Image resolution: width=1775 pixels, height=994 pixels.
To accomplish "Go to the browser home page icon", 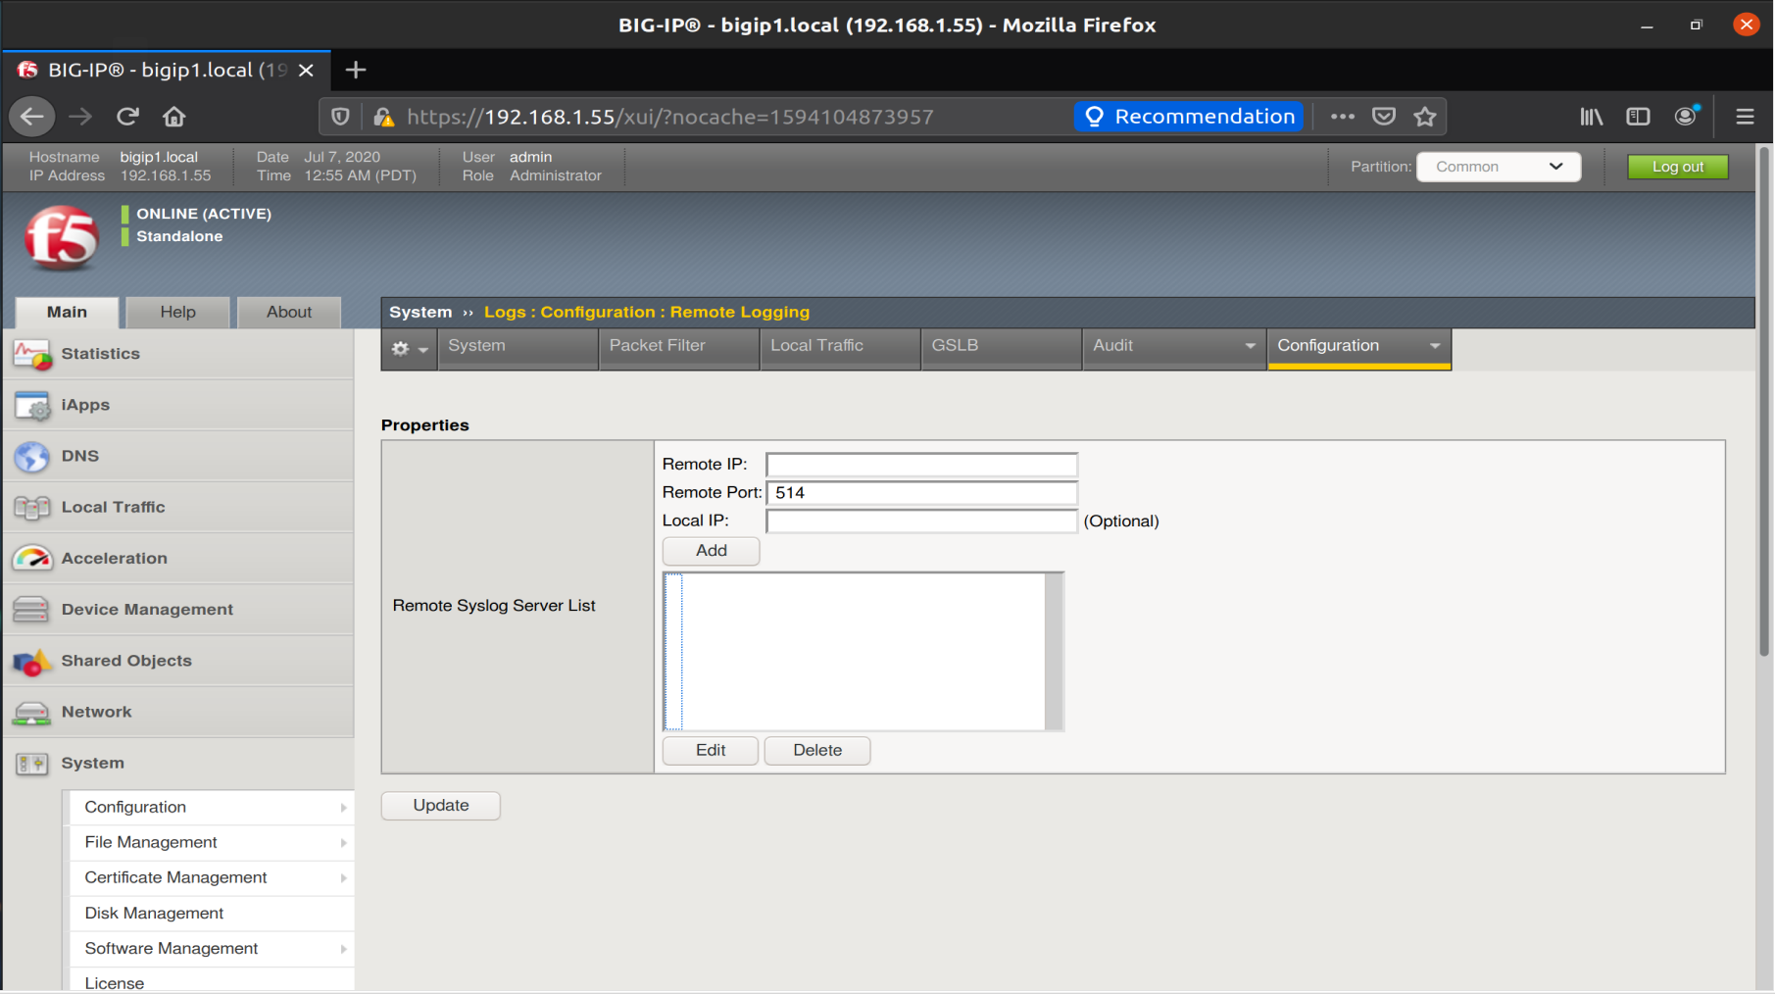I will [x=174, y=117].
